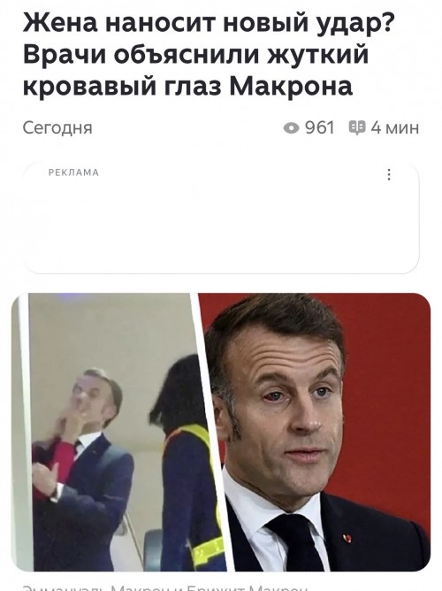442x591 pixels.
Task: Click the cut-off photo caption text below
Action: click(x=165, y=587)
